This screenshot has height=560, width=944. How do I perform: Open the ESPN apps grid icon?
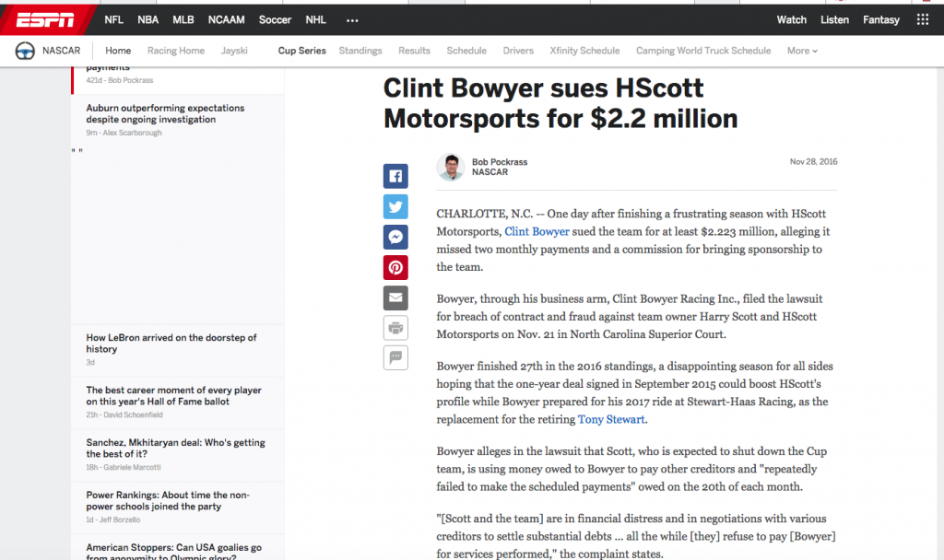point(922,20)
